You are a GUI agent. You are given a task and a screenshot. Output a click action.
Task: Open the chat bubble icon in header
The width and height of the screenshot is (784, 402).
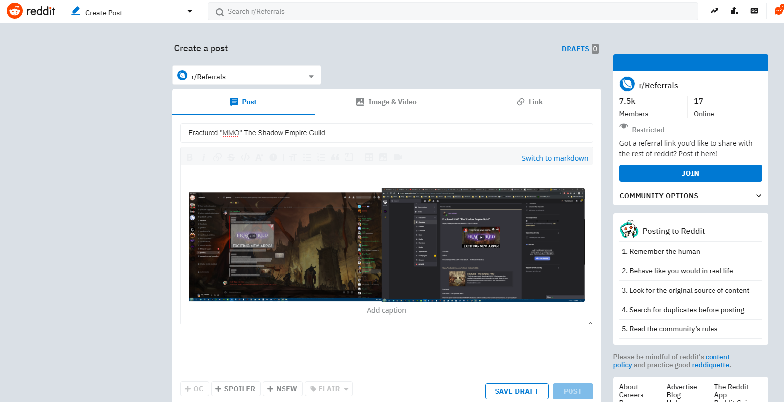(x=778, y=11)
